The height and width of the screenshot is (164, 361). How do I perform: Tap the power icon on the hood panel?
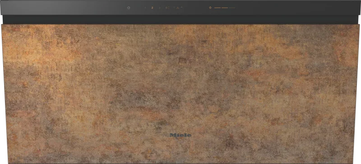point(129,8)
